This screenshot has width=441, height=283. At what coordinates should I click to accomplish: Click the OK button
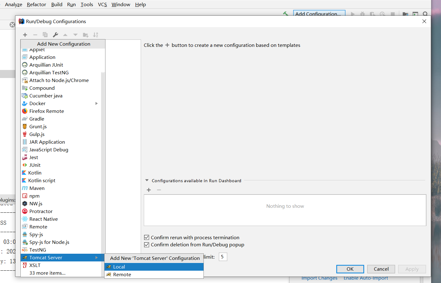[x=350, y=269]
